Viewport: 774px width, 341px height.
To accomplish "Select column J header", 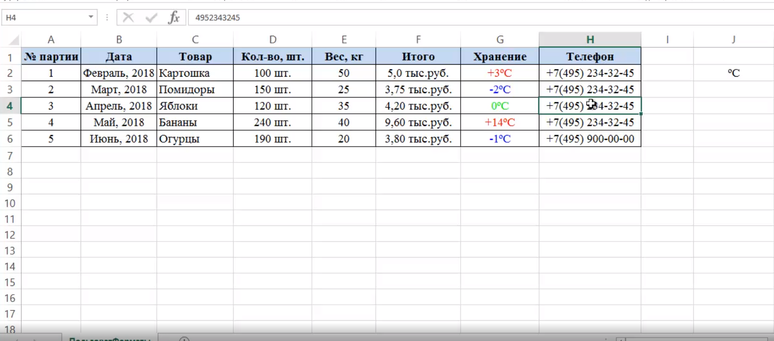I will click(733, 40).
